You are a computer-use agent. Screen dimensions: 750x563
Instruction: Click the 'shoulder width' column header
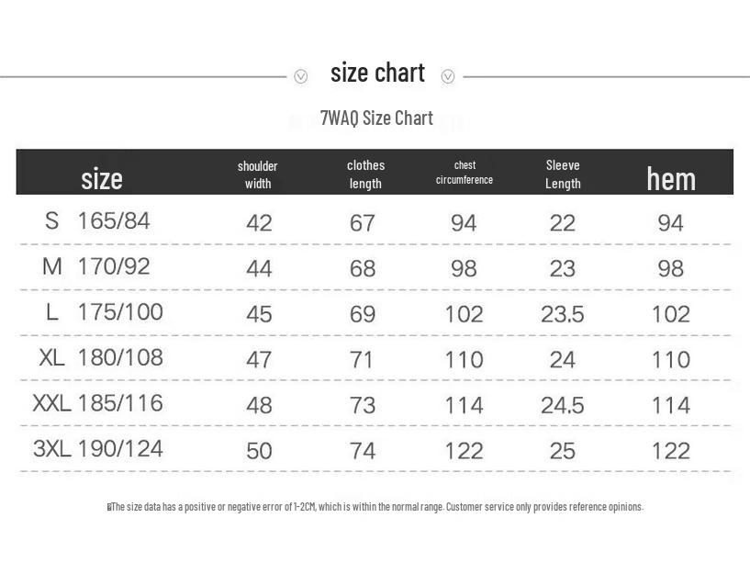click(x=258, y=175)
